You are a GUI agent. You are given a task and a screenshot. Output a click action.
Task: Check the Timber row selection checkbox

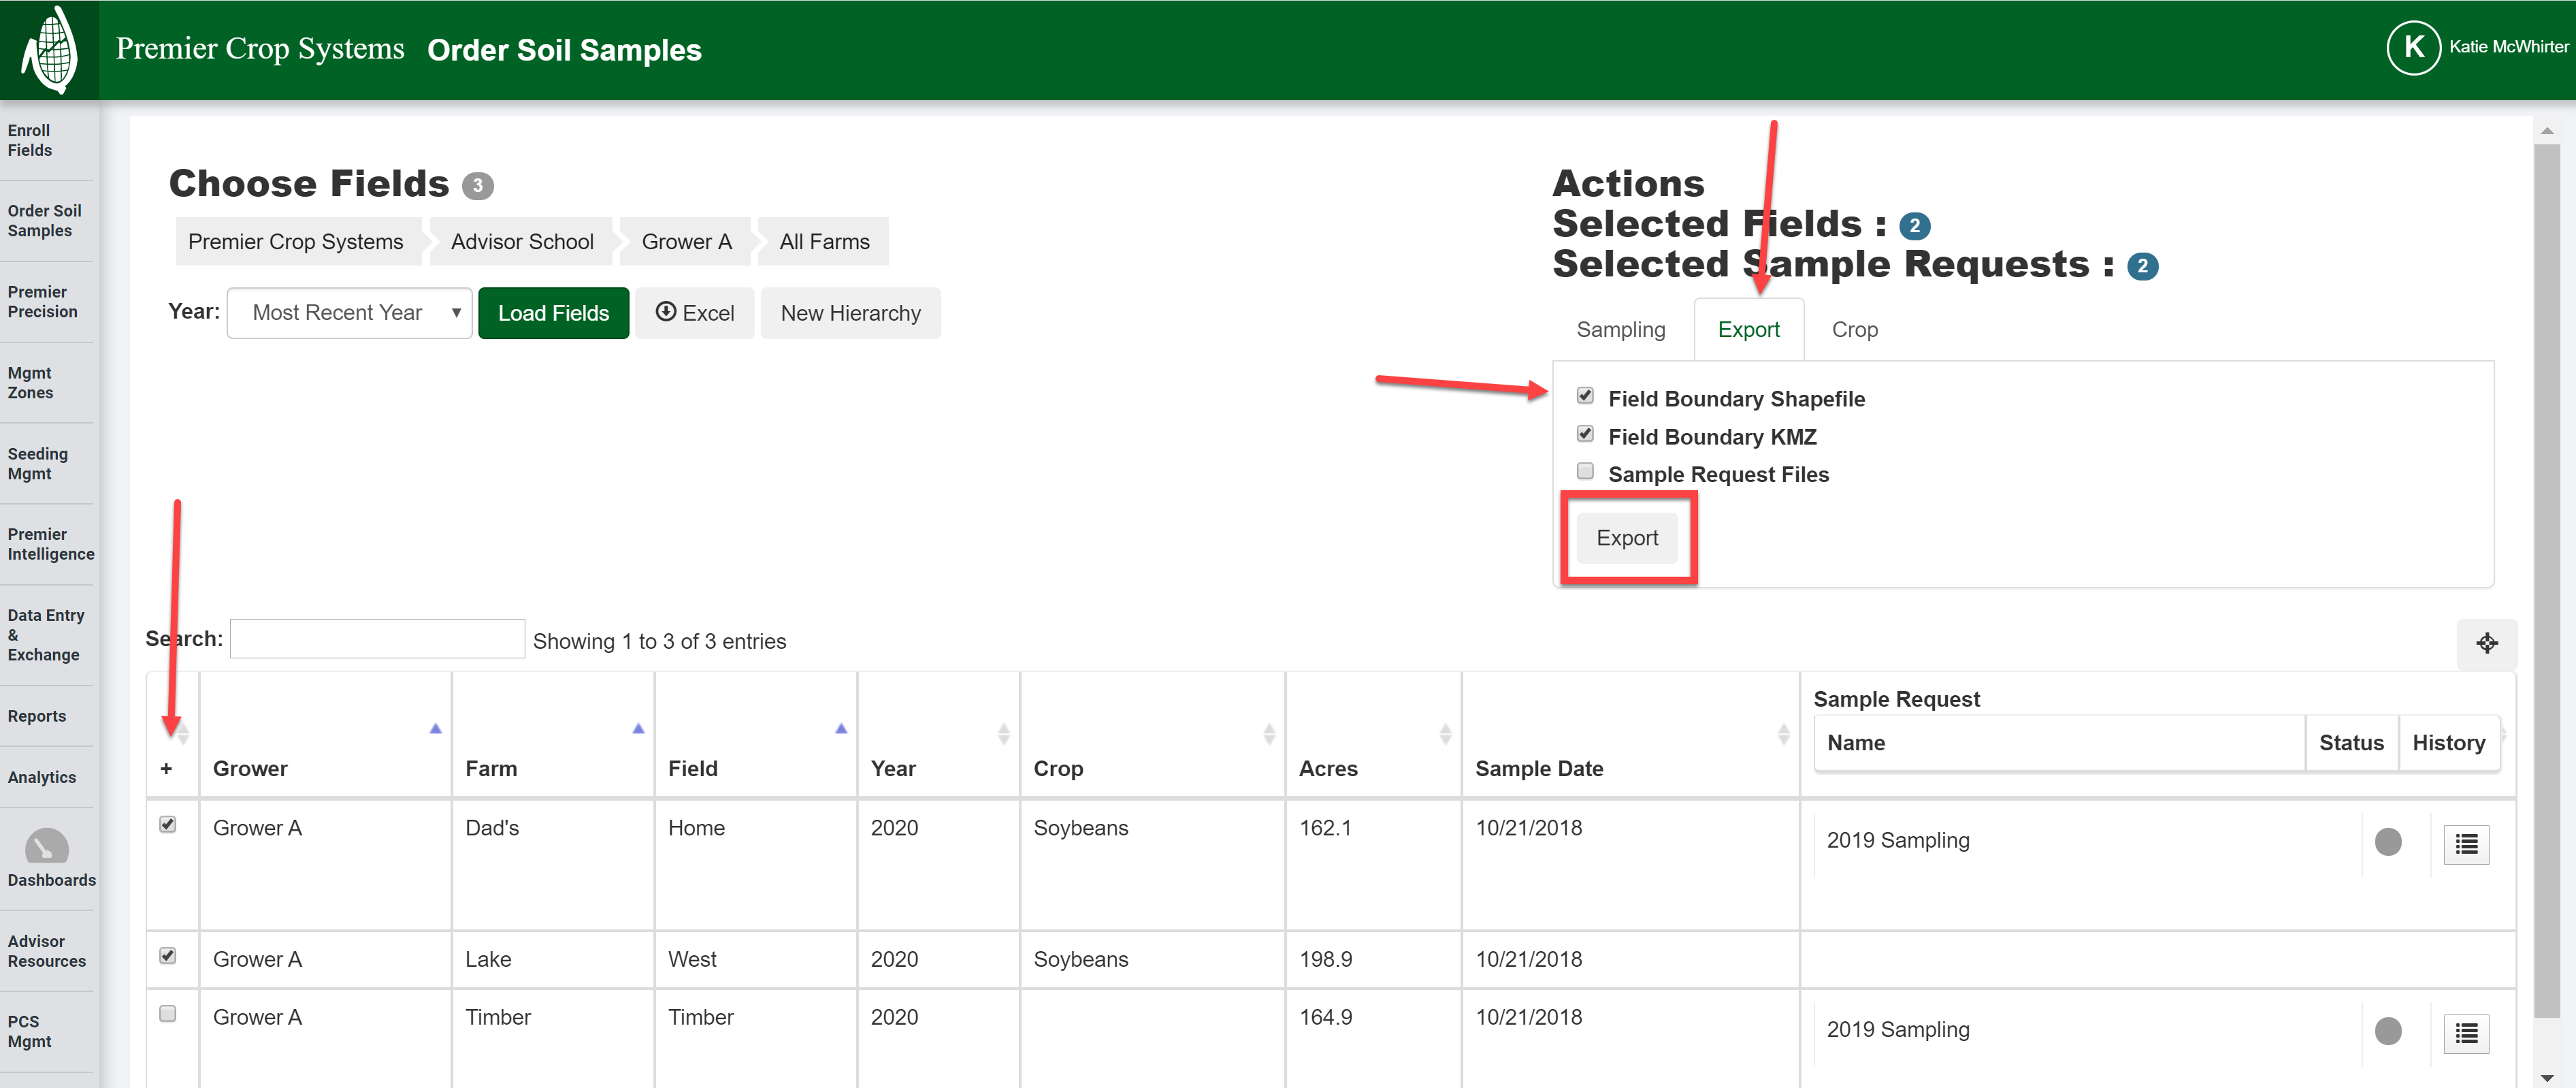click(x=168, y=1013)
